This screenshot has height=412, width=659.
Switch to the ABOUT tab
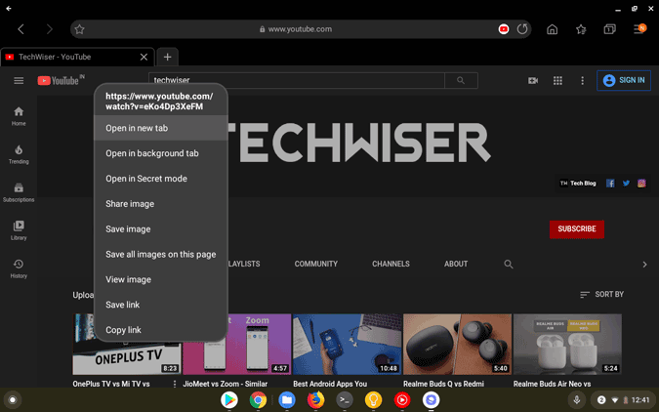(456, 264)
